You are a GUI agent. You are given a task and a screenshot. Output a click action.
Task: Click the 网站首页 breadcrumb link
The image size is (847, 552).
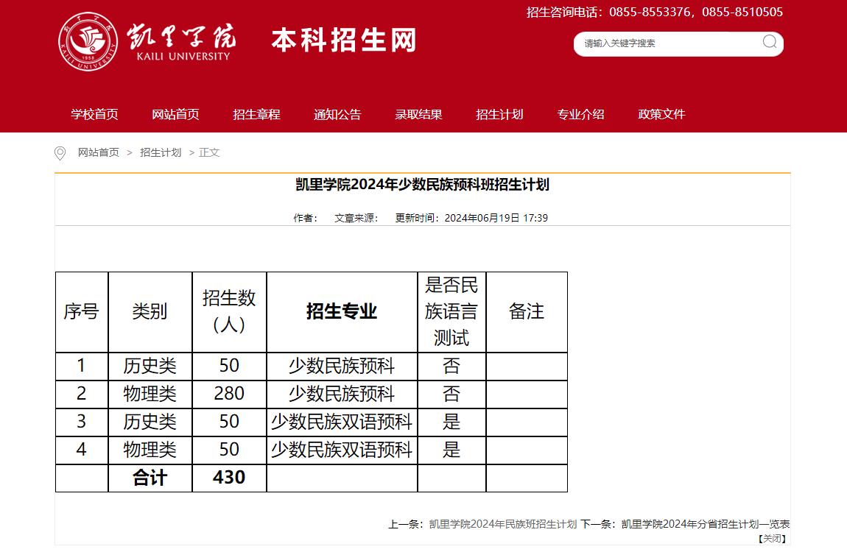[99, 152]
